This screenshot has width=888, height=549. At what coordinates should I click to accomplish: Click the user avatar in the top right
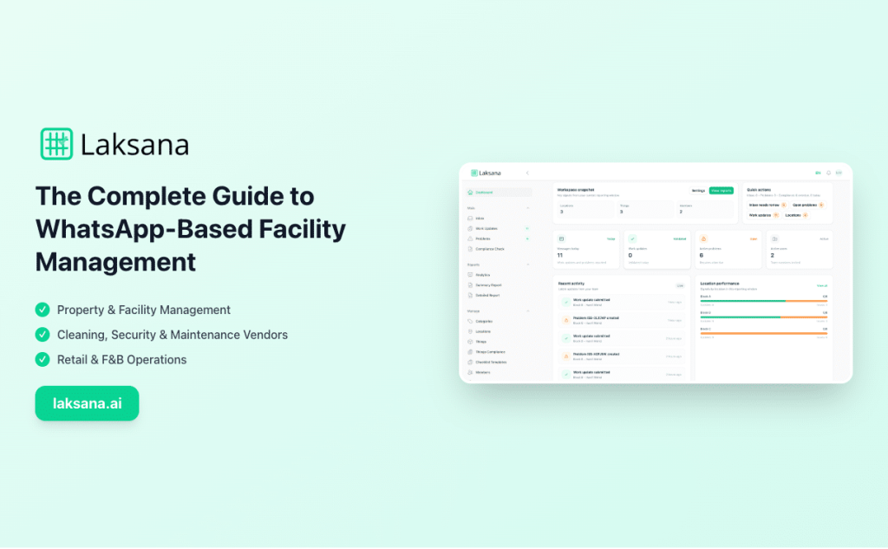tap(839, 173)
